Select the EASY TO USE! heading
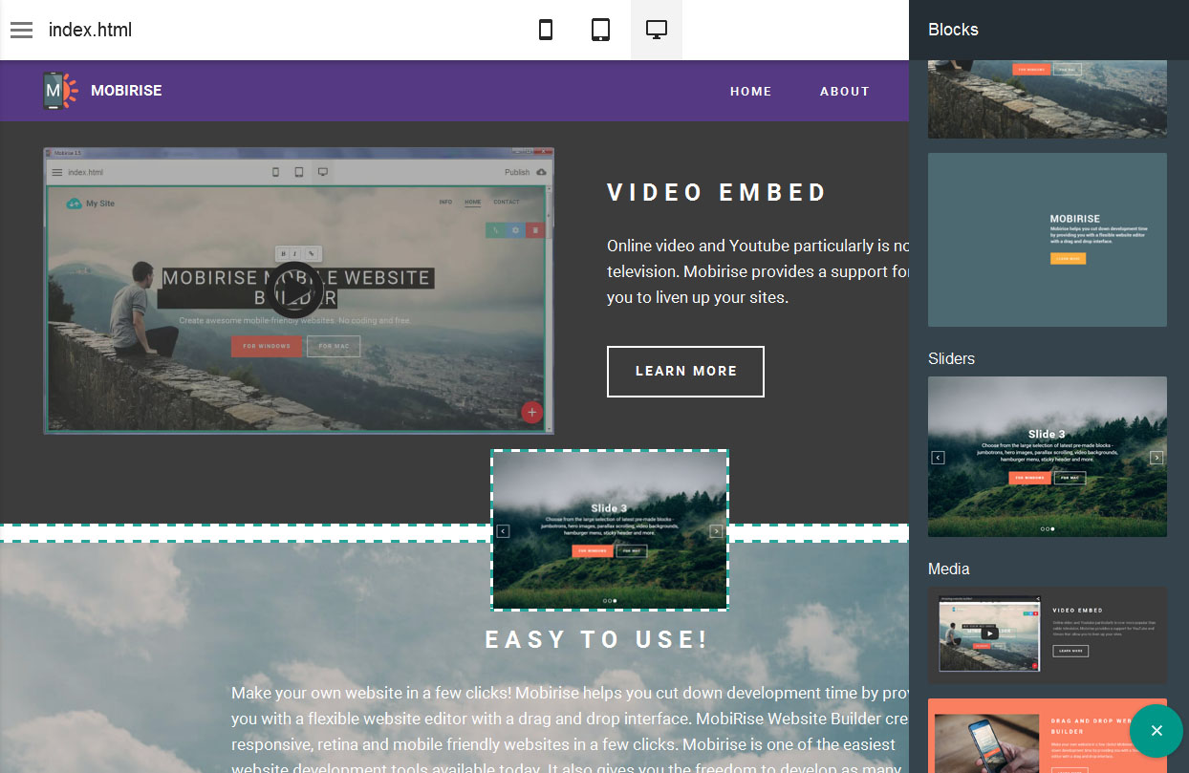The height and width of the screenshot is (773, 1189). pos(597,639)
